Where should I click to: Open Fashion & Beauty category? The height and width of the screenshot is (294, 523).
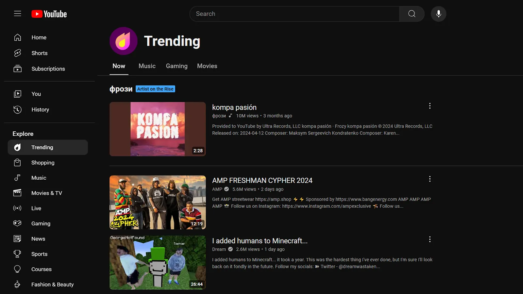[x=52, y=284]
